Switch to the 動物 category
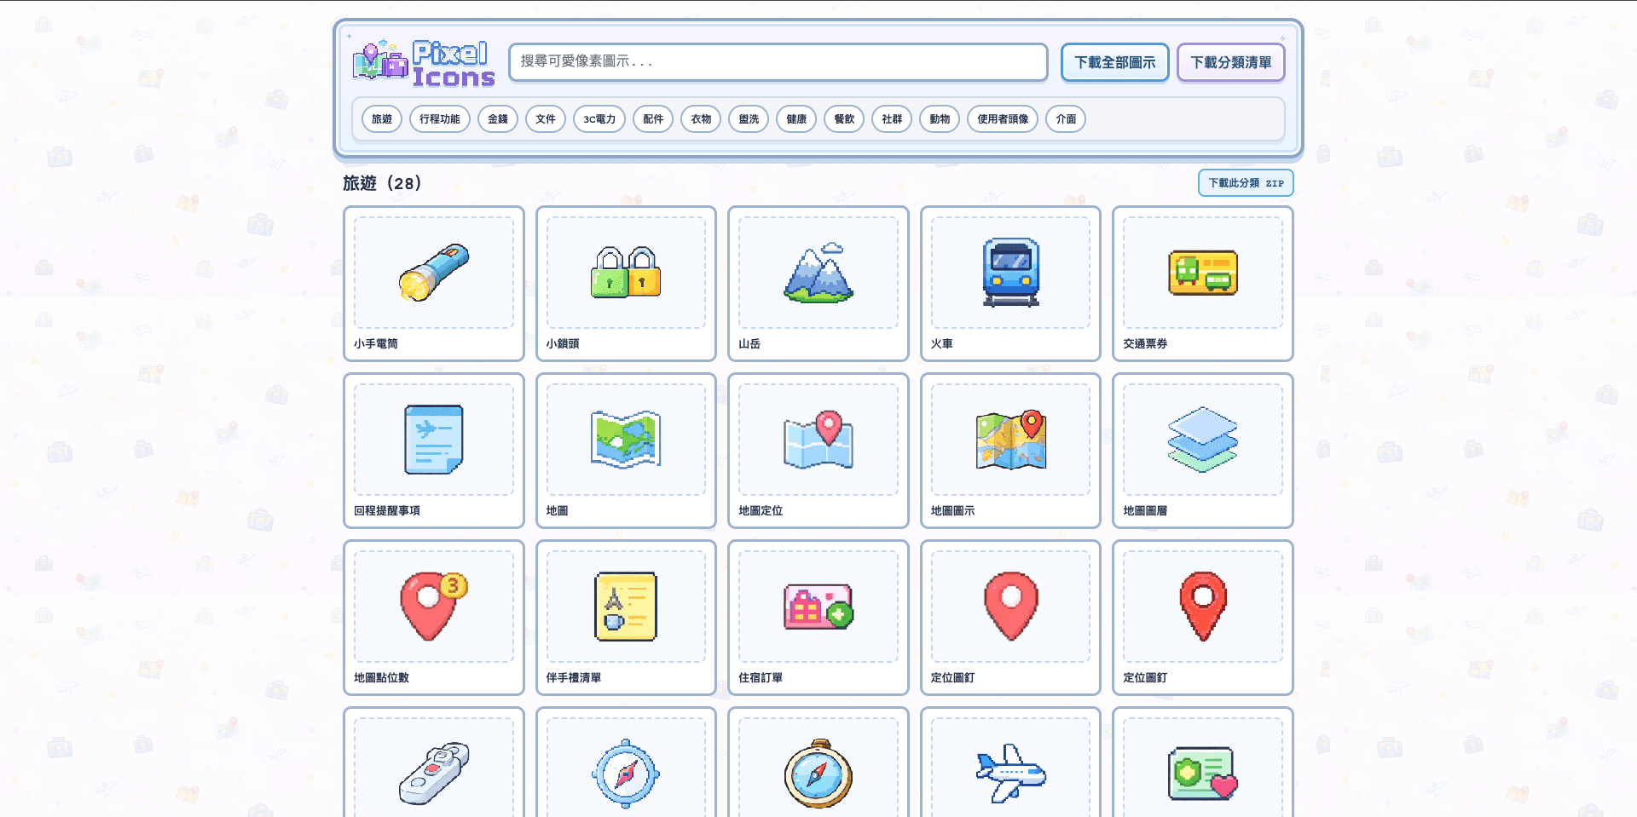This screenshot has height=817, width=1637. [940, 118]
